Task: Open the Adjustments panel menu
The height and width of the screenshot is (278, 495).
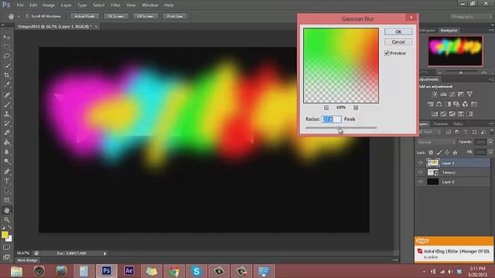Action: 491,80
